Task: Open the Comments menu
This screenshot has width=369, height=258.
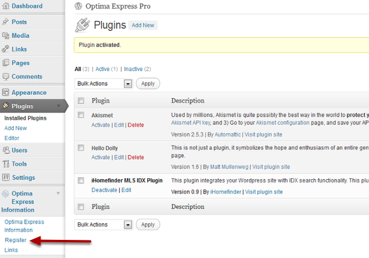Action: click(27, 77)
